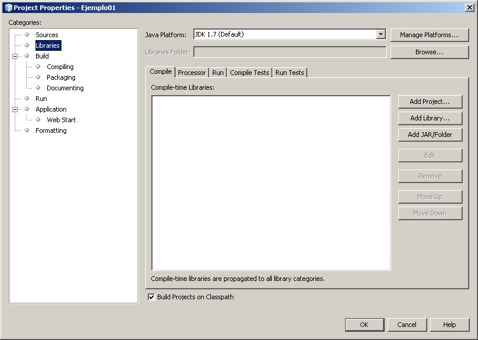Open the Documenting category
The image size is (478, 340).
tap(65, 88)
